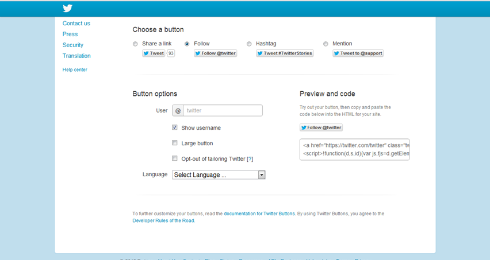
Task: Select the Follow radio button
Action: [187, 44]
